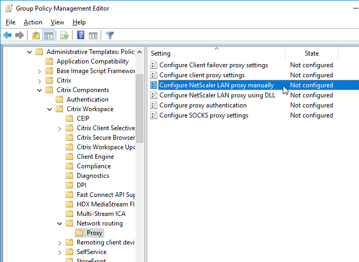Collapse the Citrix Components node
This screenshot has height=262, width=359.
pos(39,90)
